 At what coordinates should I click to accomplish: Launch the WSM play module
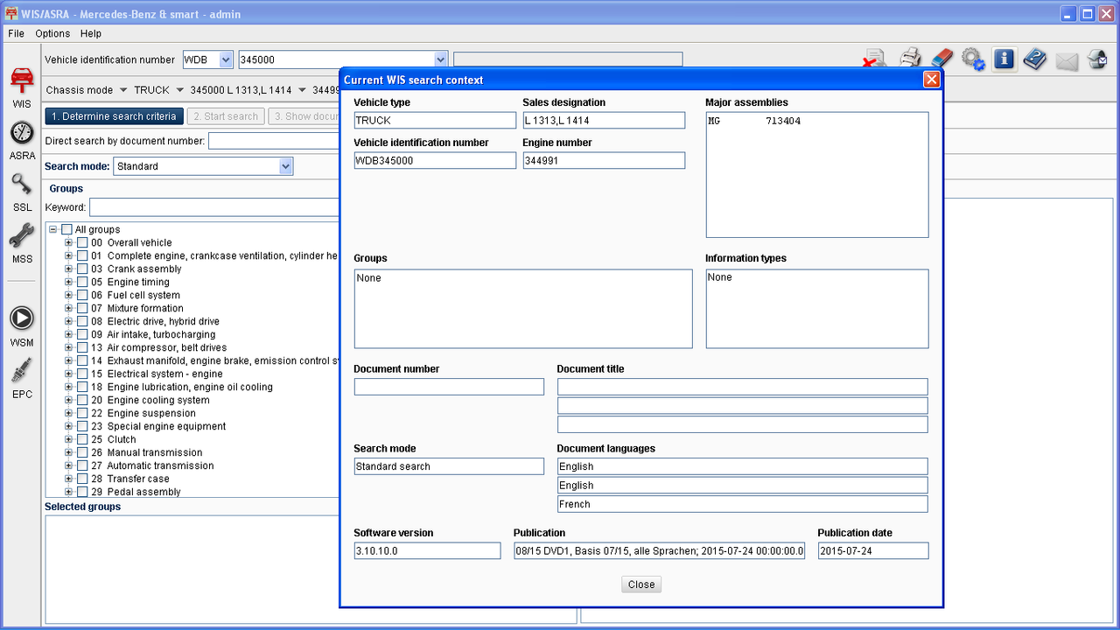tap(22, 325)
